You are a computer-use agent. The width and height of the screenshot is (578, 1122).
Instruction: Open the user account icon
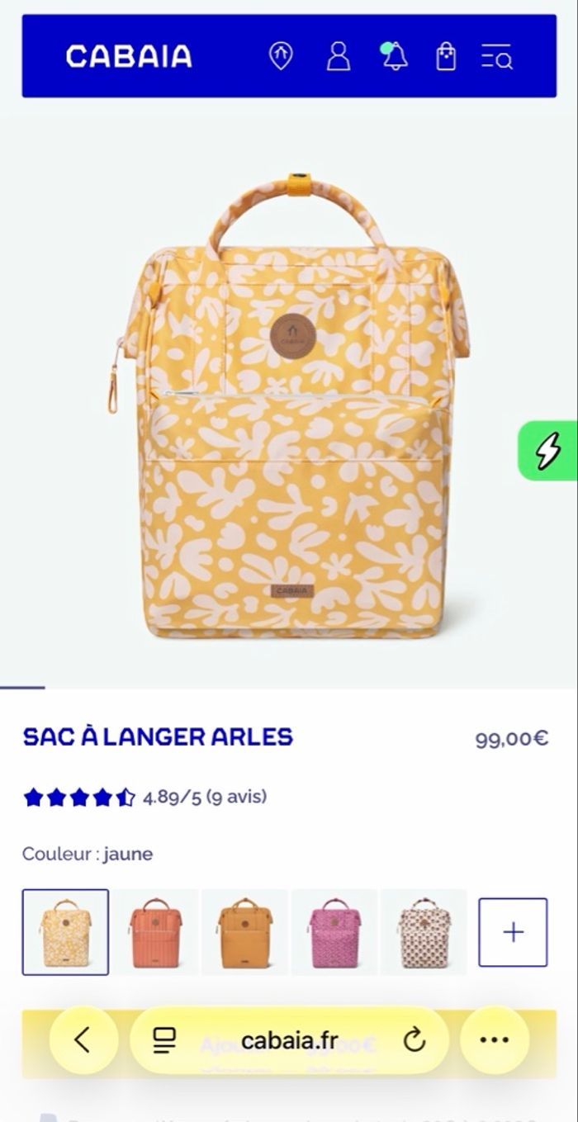click(339, 56)
